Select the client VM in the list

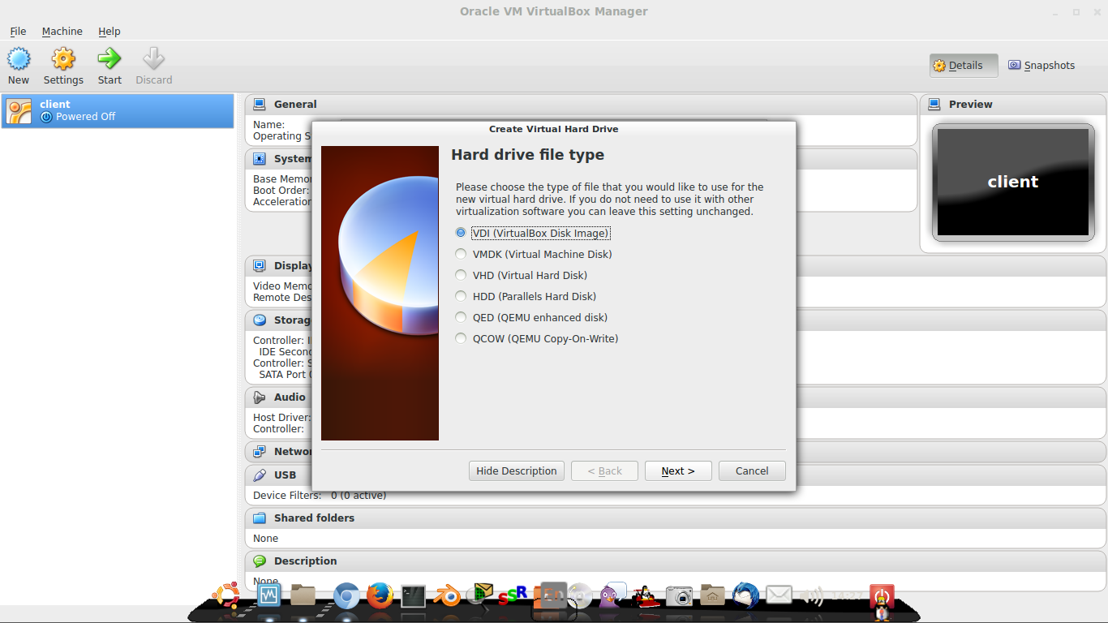point(118,110)
